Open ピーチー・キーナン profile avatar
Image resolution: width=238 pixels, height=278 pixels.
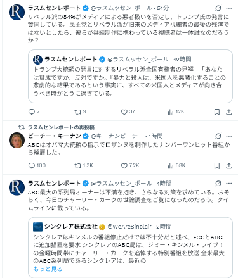point(17,140)
